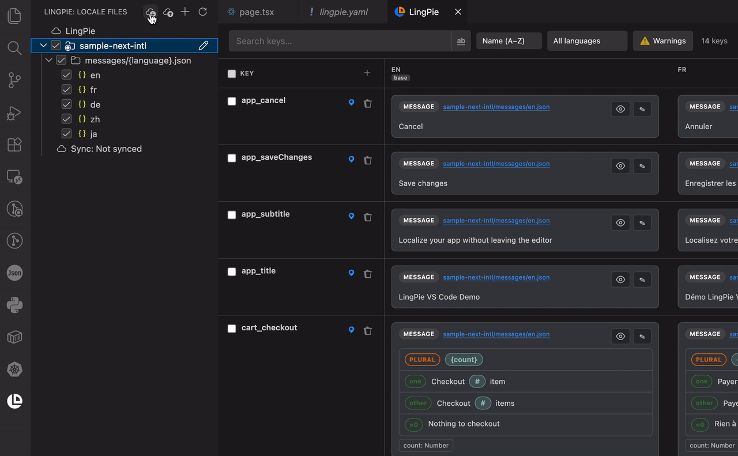Open the Json activity bar icon
738x456 pixels.
[14, 273]
